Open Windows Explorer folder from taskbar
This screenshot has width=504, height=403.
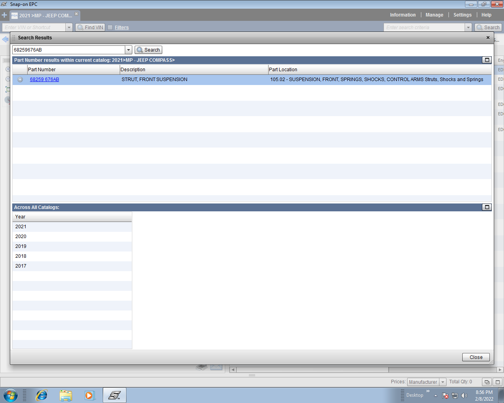tap(66, 395)
